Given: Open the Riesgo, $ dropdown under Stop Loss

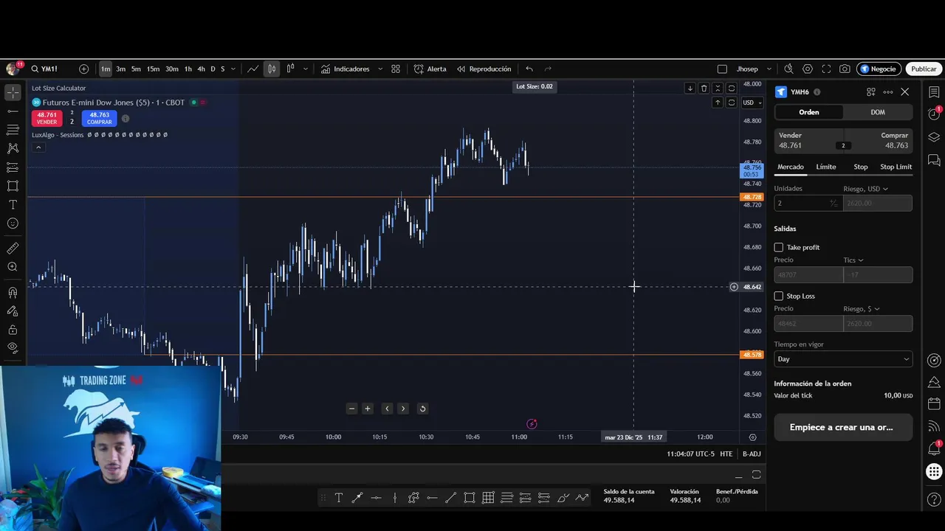Looking at the screenshot, I should (862, 308).
